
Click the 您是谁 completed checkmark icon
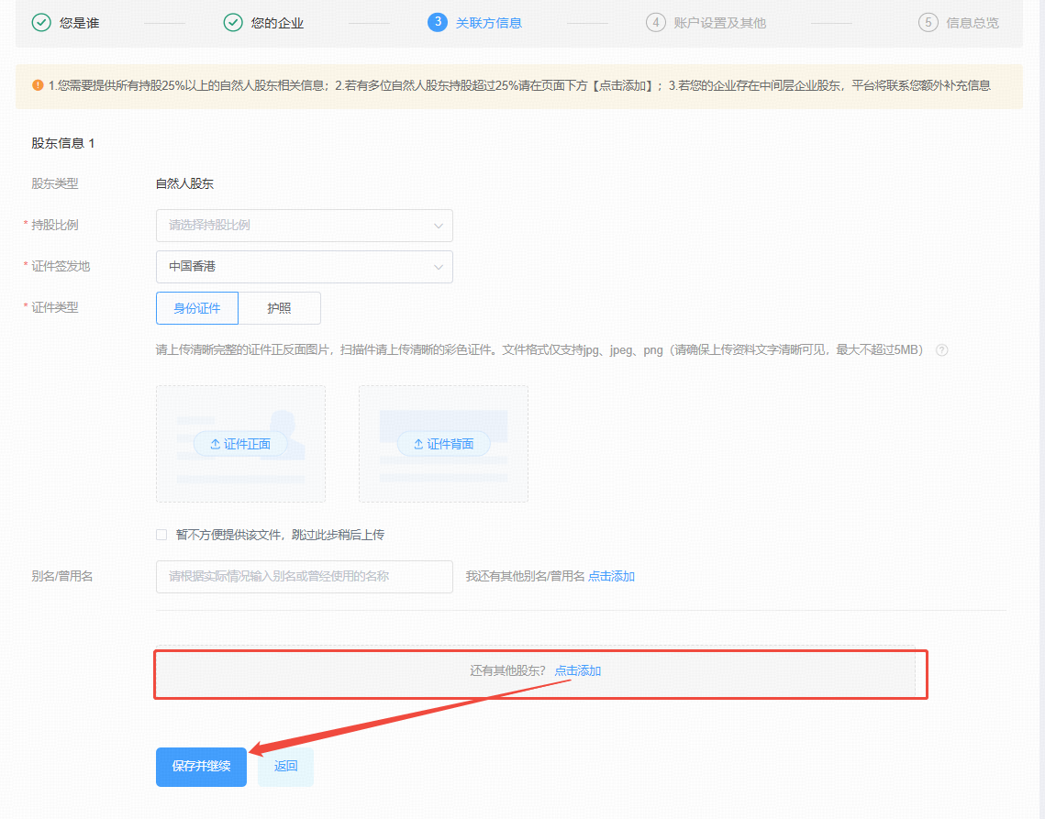click(x=41, y=22)
